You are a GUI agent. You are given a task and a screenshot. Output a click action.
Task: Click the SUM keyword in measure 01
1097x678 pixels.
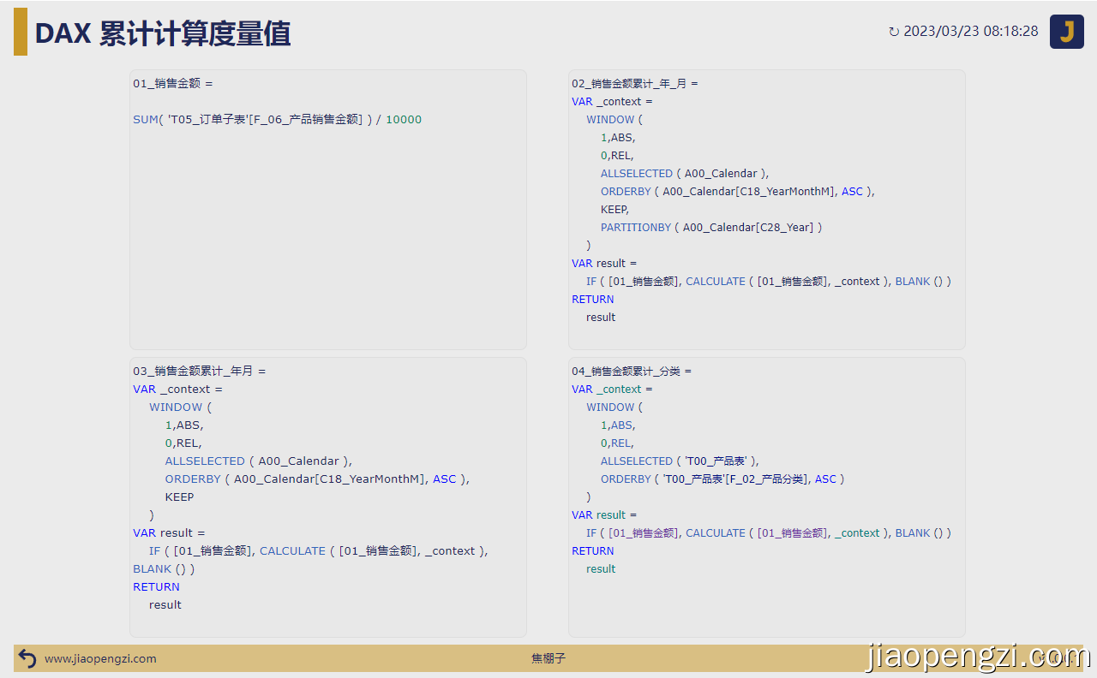146,119
